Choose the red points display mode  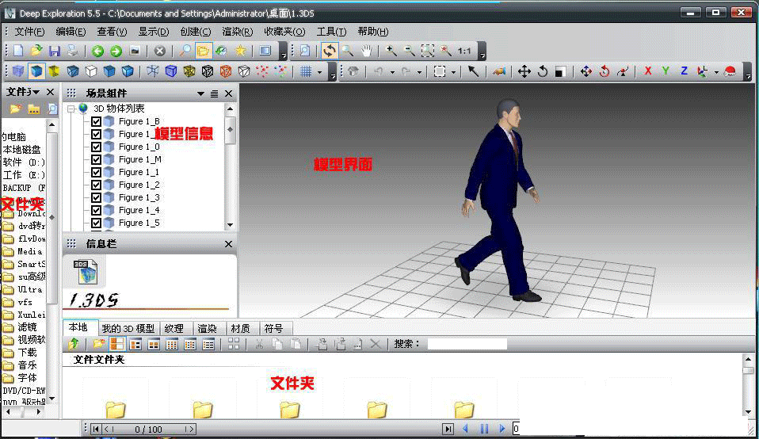(x=262, y=71)
